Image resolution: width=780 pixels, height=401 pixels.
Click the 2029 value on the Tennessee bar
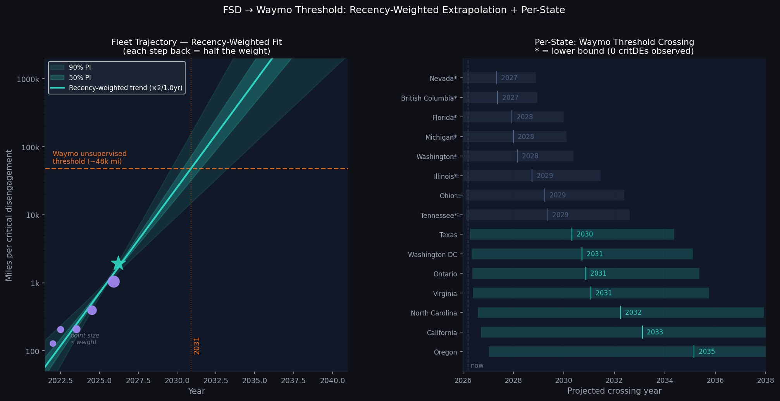tap(560, 215)
